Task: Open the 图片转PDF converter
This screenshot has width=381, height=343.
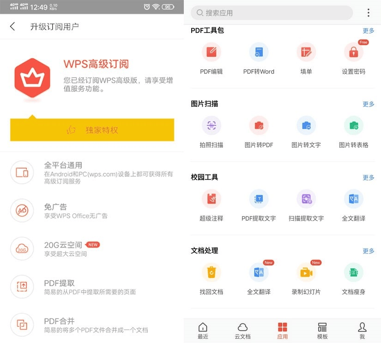Action: click(x=259, y=131)
